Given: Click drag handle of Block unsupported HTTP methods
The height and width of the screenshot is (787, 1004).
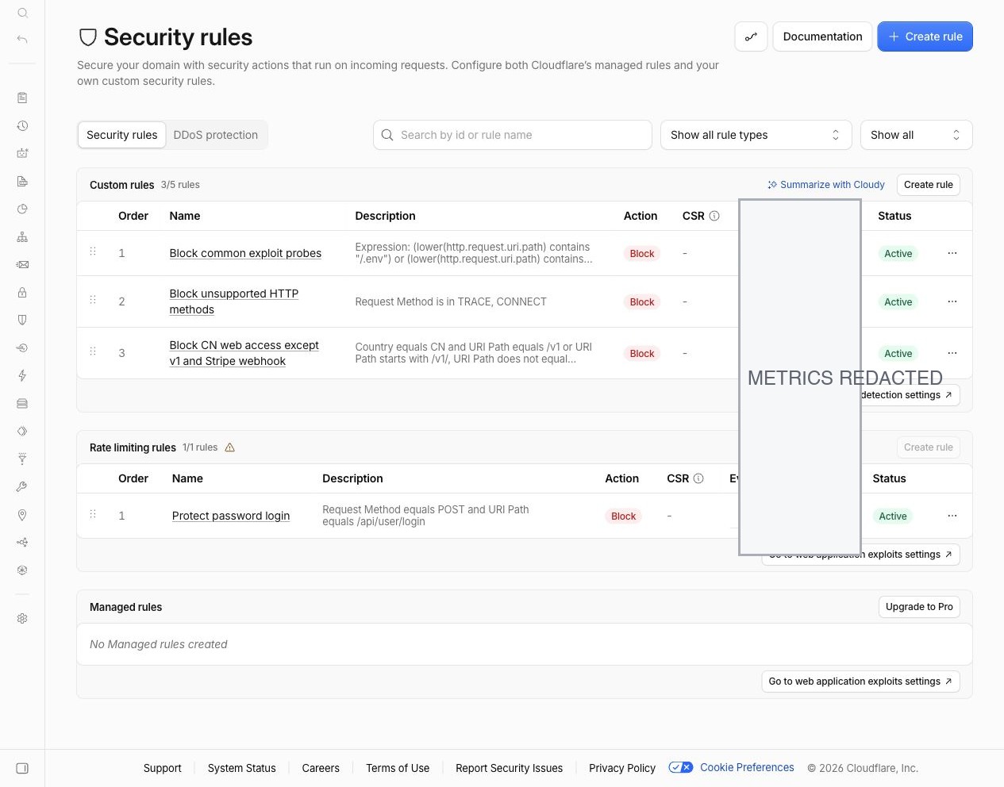Looking at the screenshot, I should click(x=93, y=300).
